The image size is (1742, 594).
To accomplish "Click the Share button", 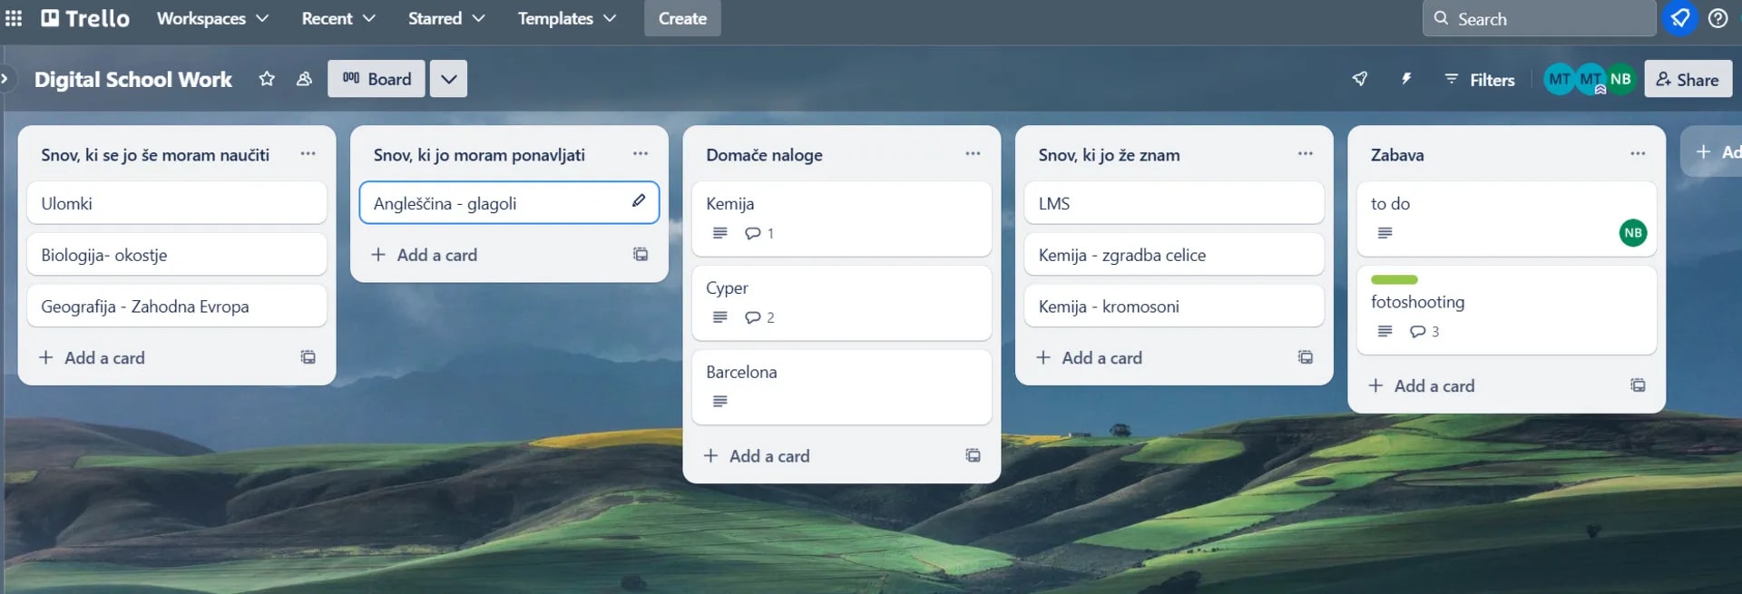I will point(1688,79).
